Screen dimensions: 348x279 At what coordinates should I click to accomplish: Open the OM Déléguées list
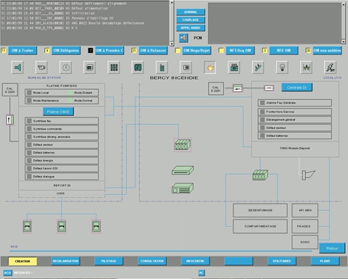[x=66, y=51]
